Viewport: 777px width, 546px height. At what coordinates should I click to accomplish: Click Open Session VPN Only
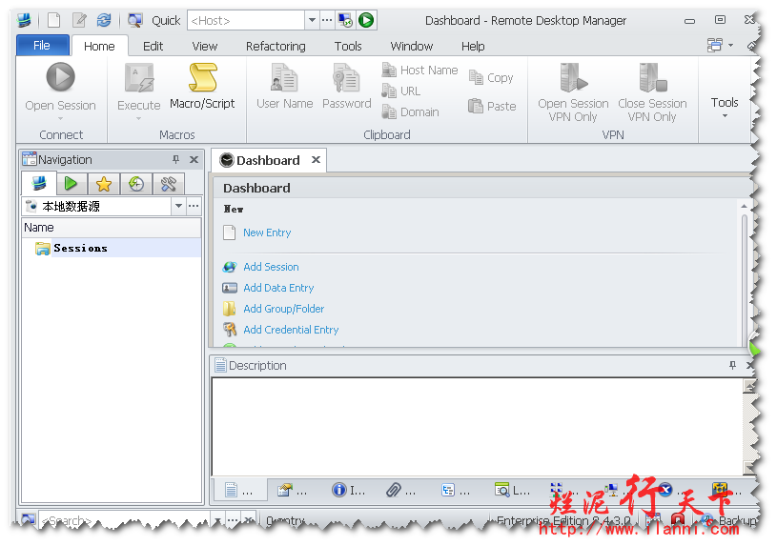pyautogui.click(x=573, y=93)
